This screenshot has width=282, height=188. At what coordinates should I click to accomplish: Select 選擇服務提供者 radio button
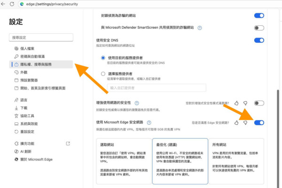pyautogui.click(x=103, y=74)
